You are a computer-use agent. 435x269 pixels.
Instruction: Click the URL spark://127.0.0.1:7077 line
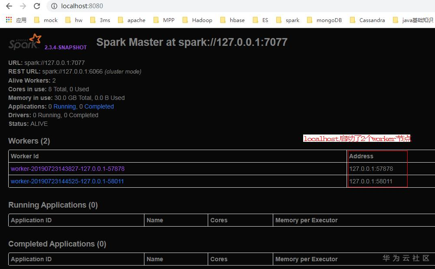(x=46, y=63)
